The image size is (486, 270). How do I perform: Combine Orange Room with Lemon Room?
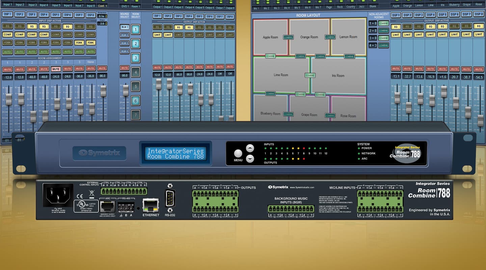click(330, 37)
